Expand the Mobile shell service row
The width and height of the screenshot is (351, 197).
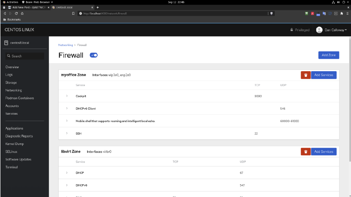[x=67, y=121]
